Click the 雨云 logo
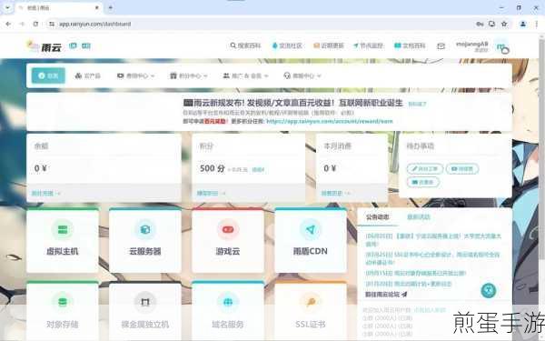Screen dimensions: 545x341 pos(45,46)
